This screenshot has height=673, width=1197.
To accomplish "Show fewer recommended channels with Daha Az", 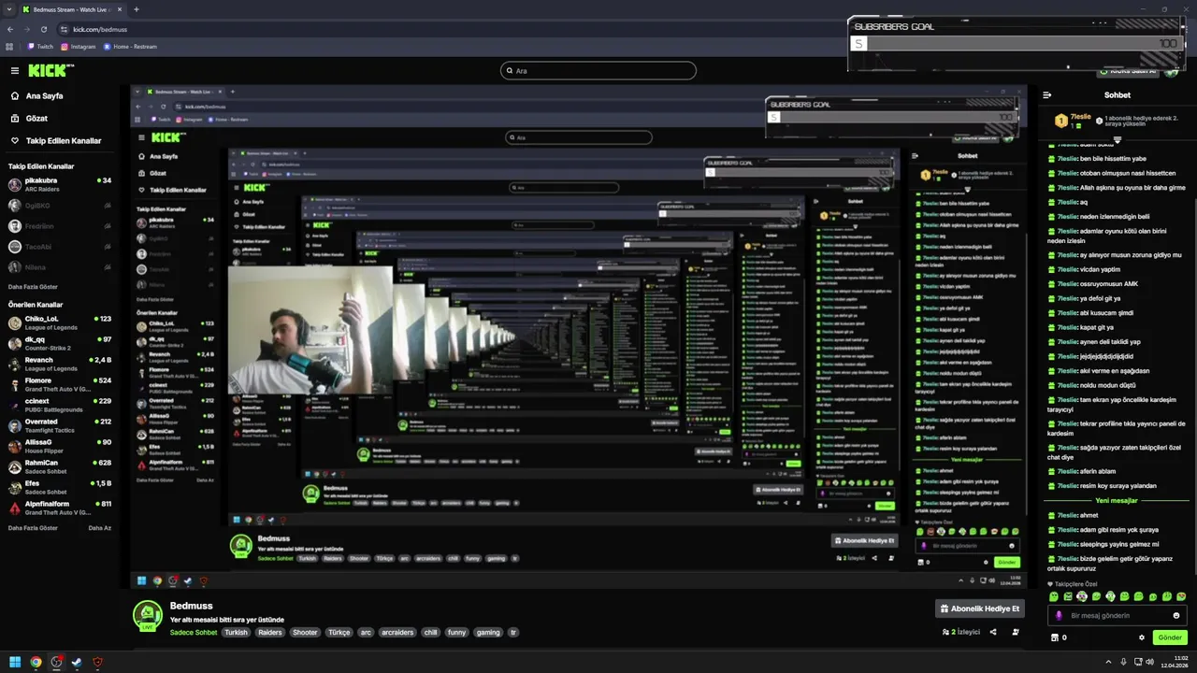I will pyautogui.click(x=100, y=528).
